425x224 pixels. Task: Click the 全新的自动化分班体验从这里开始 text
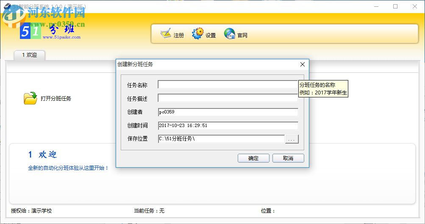point(68,168)
